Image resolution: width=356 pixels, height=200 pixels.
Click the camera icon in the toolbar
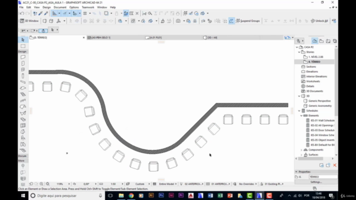point(178,21)
